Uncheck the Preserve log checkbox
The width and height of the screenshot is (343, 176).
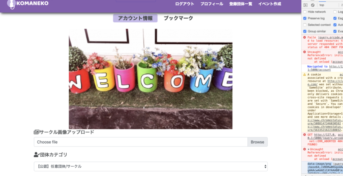point(305,18)
